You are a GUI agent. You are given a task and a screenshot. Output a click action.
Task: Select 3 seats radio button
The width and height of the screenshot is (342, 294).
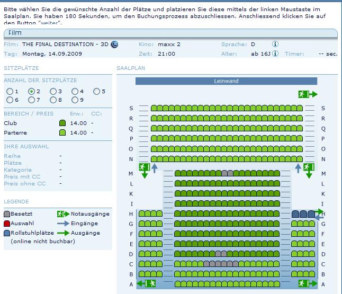click(x=53, y=92)
